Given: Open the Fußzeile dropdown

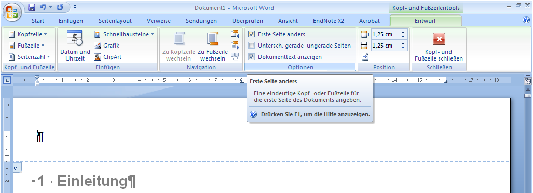Looking at the screenshot, I should (x=27, y=46).
